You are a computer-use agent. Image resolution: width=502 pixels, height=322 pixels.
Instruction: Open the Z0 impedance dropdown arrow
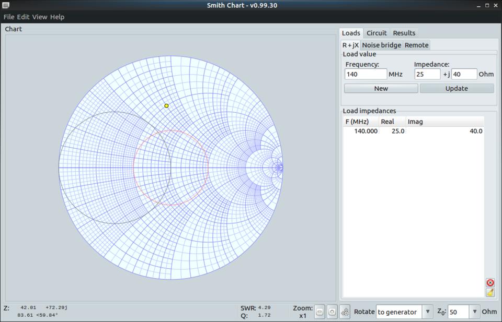pyautogui.click(x=475, y=312)
